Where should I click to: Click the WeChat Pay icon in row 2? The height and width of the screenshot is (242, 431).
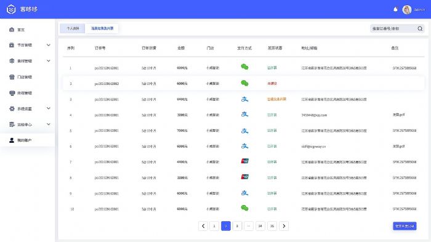pos(244,83)
